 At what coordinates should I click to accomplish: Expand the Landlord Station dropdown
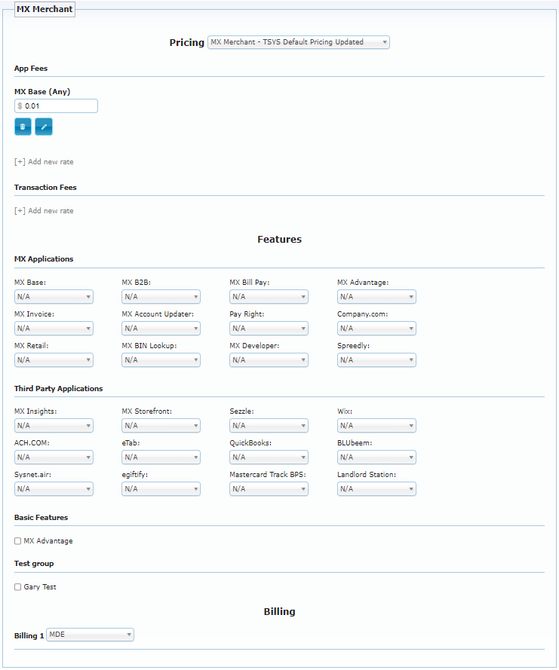coord(376,489)
